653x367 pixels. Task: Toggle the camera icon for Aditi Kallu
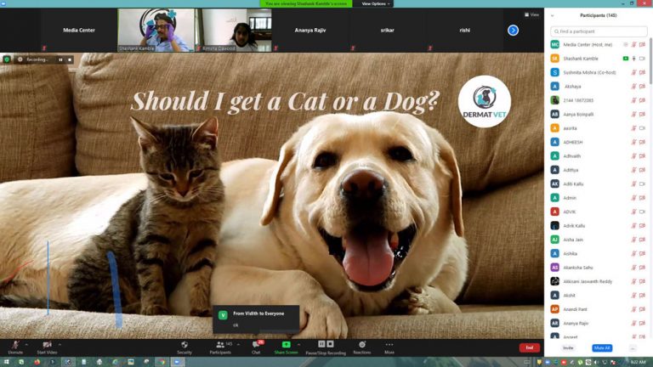pyautogui.click(x=642, y=183)
